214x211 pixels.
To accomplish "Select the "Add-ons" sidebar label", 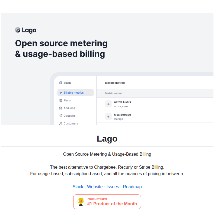I will [x=69, y=108].
